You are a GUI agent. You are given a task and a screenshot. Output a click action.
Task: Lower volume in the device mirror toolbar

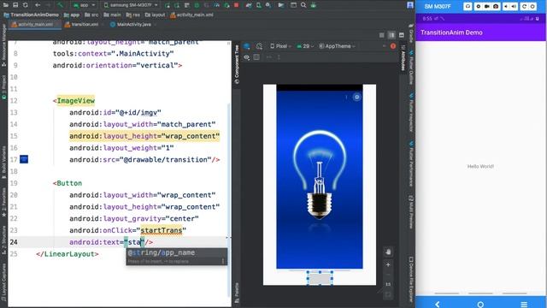pos(505,6)
